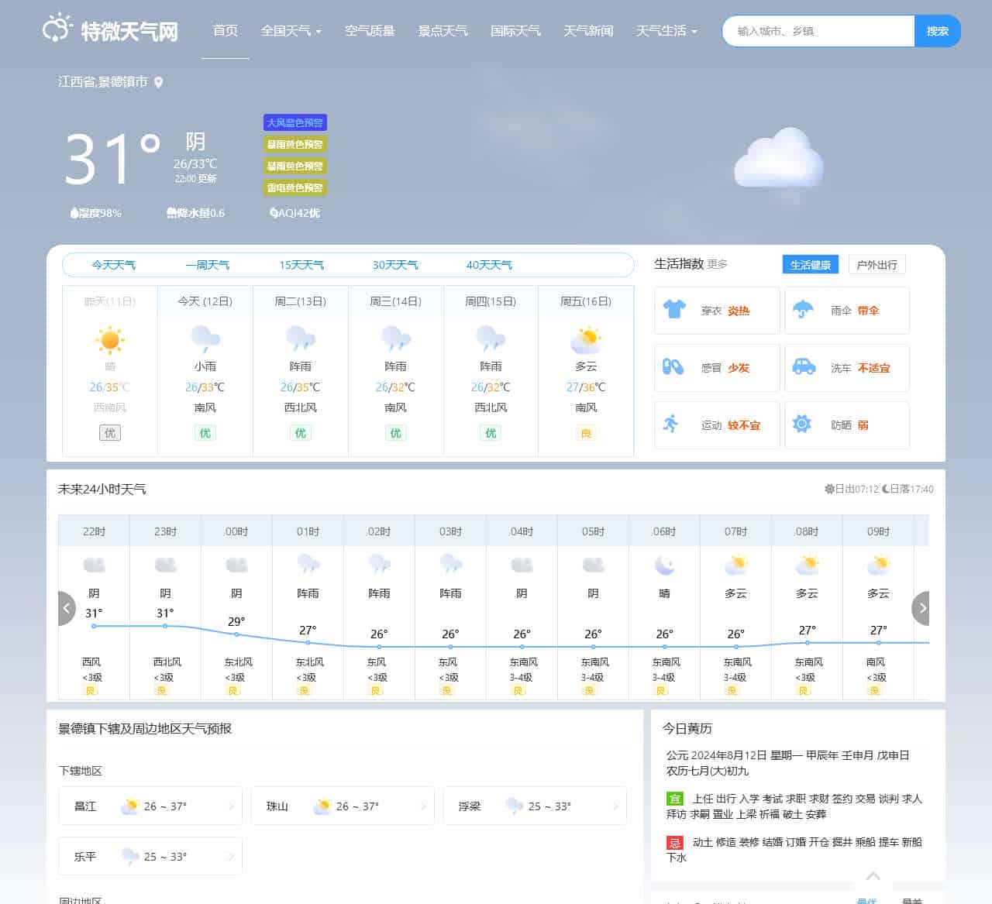Open 更多 link next to 生活指数
Image resolution: width=992 pixels, height=904 pixels.
[718, 264]
